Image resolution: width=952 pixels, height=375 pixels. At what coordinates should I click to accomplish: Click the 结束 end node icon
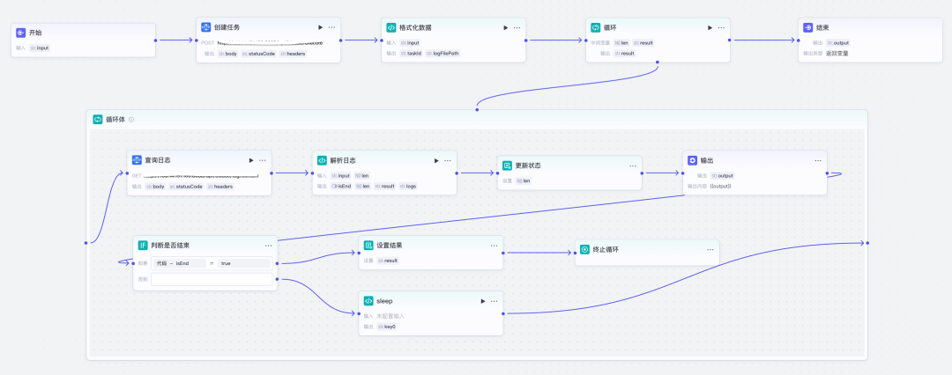tap(807, 27)
